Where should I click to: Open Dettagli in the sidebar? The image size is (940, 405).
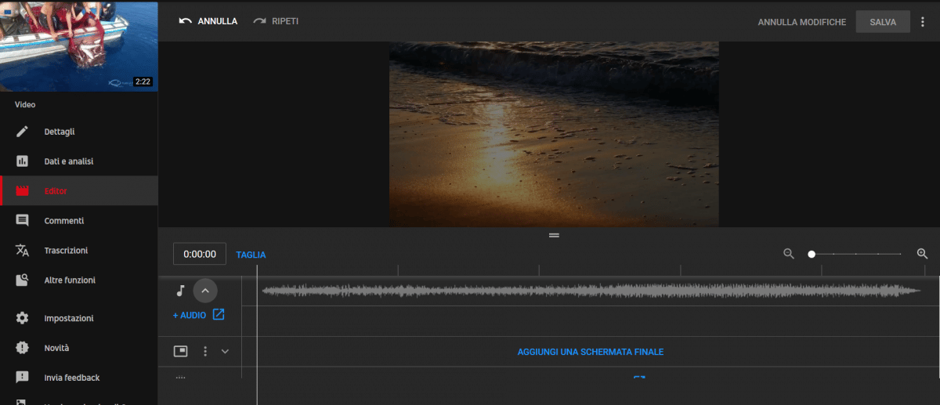click(60, 132)
